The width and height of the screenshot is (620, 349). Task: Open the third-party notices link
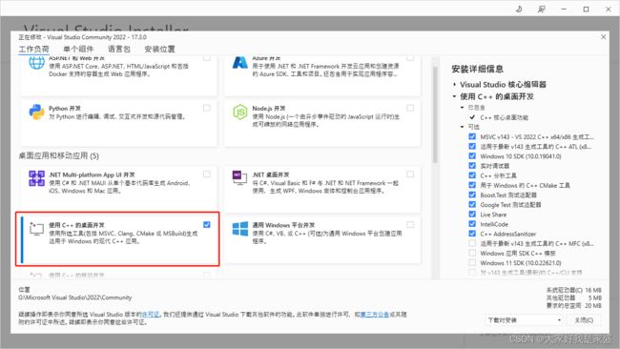coord(374,315)
